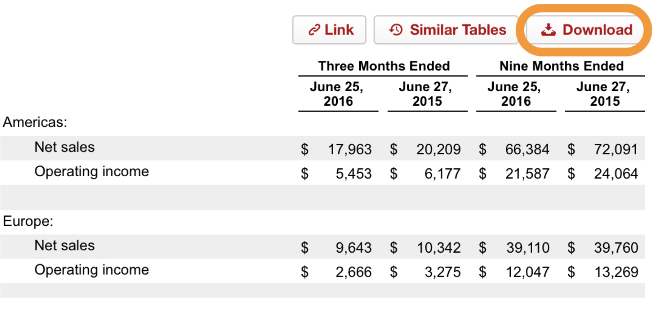Screen dimensions: 654x317
Task: Click the 17,963 net sales value
Action: 350,149
